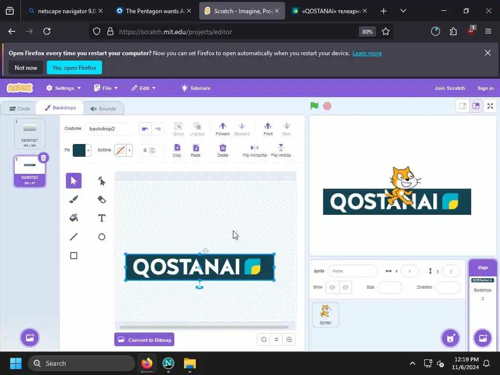Select the Line tool
Screen dimensions: 500x375
pos(74,237)
